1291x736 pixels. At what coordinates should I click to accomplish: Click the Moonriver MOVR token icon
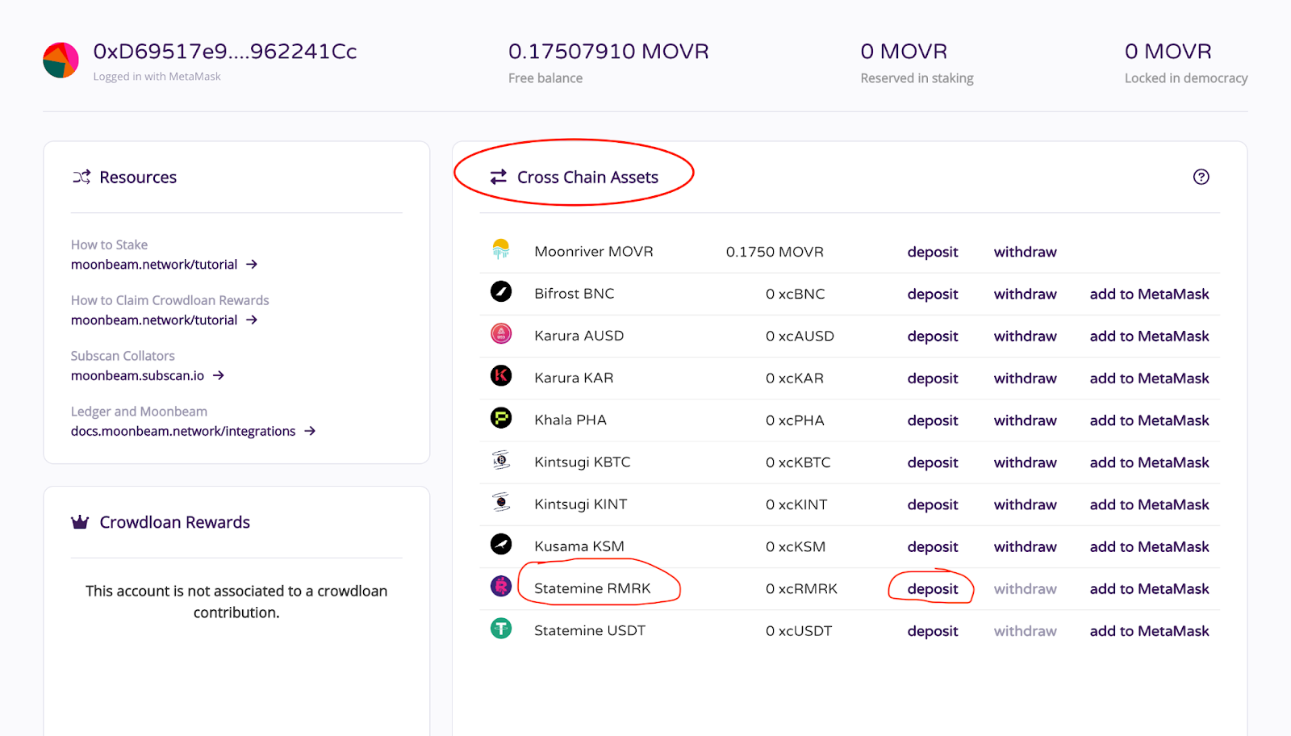point(501,249)
